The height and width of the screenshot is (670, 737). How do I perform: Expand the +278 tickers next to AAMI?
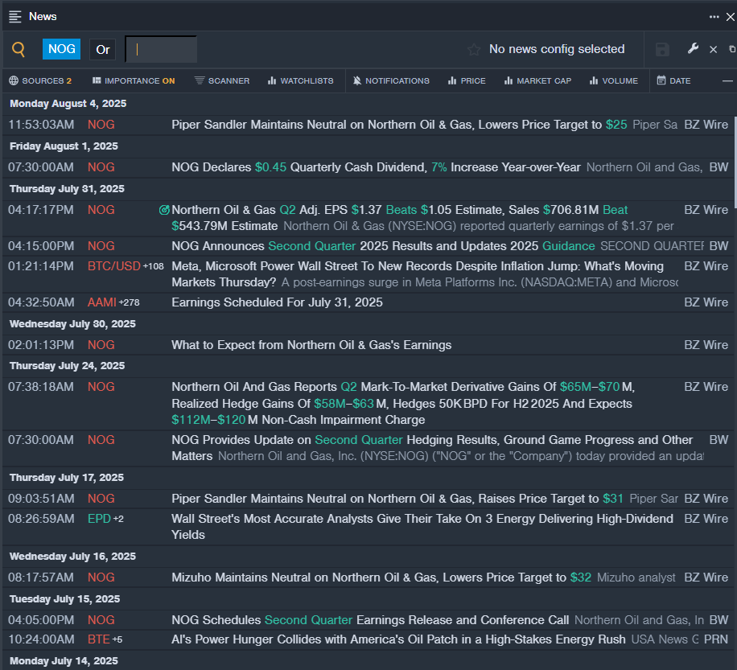130,302
